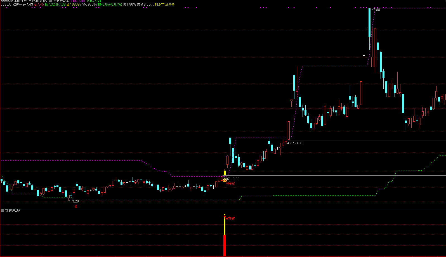Screen dimensions: 446x257
Task: Select the yellow breakout candle on the main chart
Action: (225, 173)
